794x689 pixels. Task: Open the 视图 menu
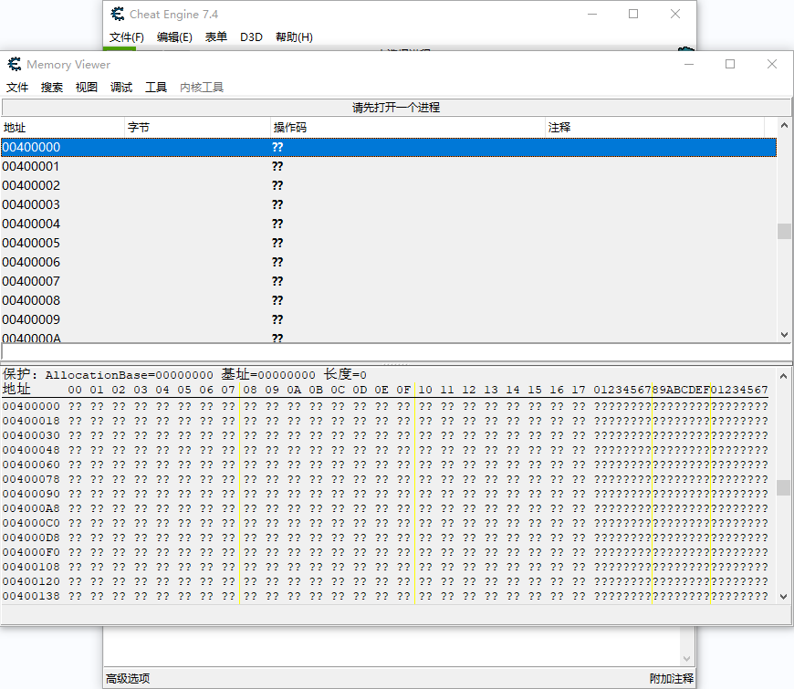click(87, 88)
